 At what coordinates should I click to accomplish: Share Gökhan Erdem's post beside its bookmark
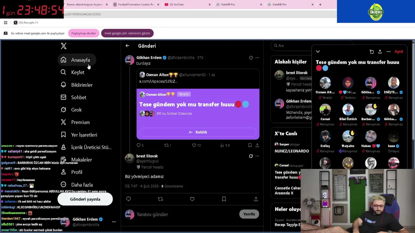(x=257, y=145)
